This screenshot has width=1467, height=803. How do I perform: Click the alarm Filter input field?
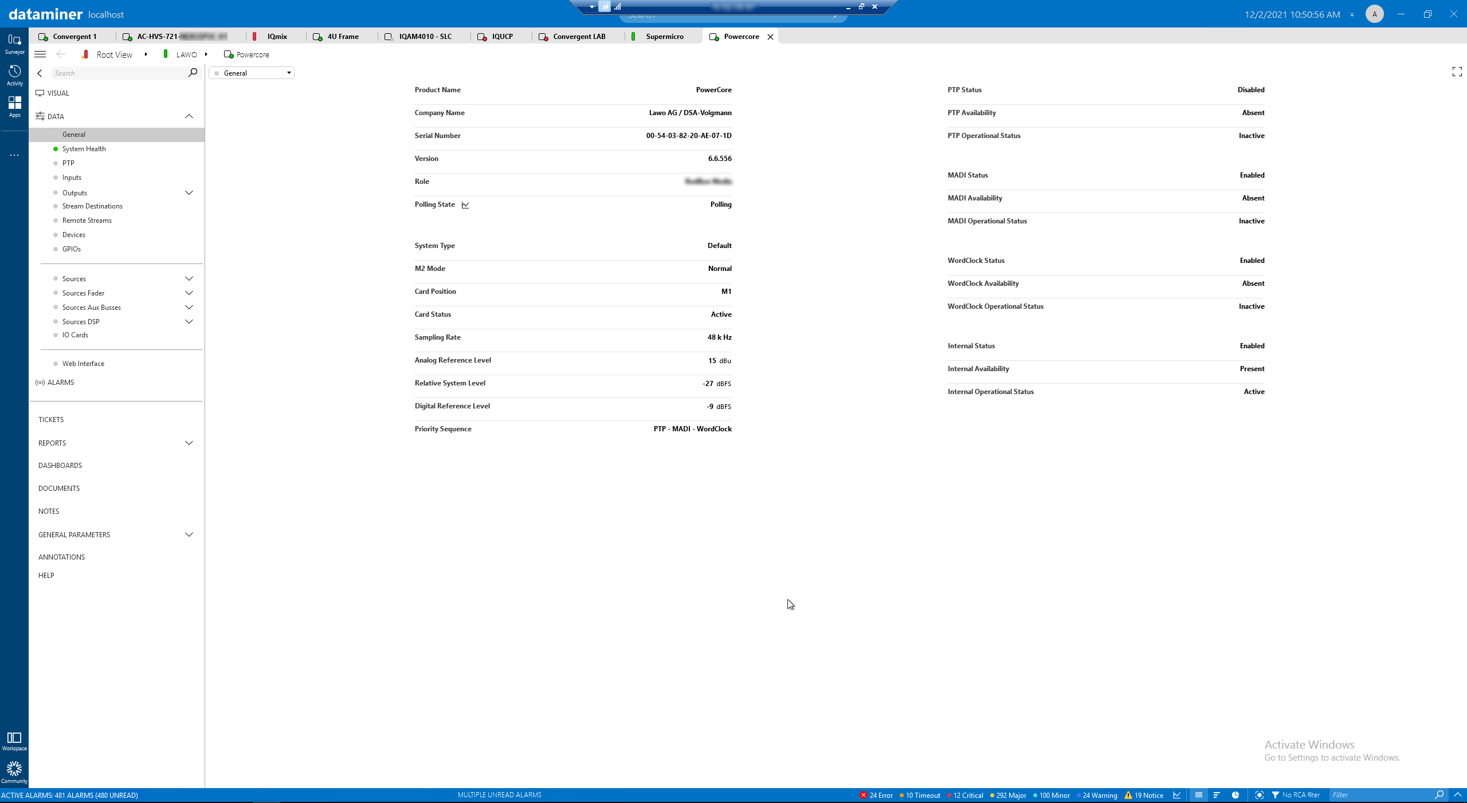[1380, 795]
